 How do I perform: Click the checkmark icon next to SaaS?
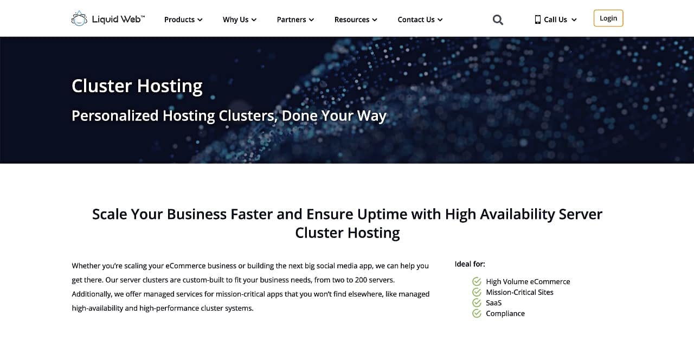pyautogui.click(x=477, y=302)
